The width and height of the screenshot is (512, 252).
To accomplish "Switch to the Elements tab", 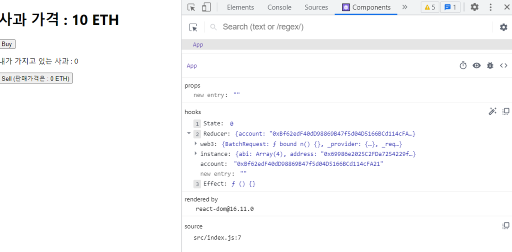I will point(240,7).
